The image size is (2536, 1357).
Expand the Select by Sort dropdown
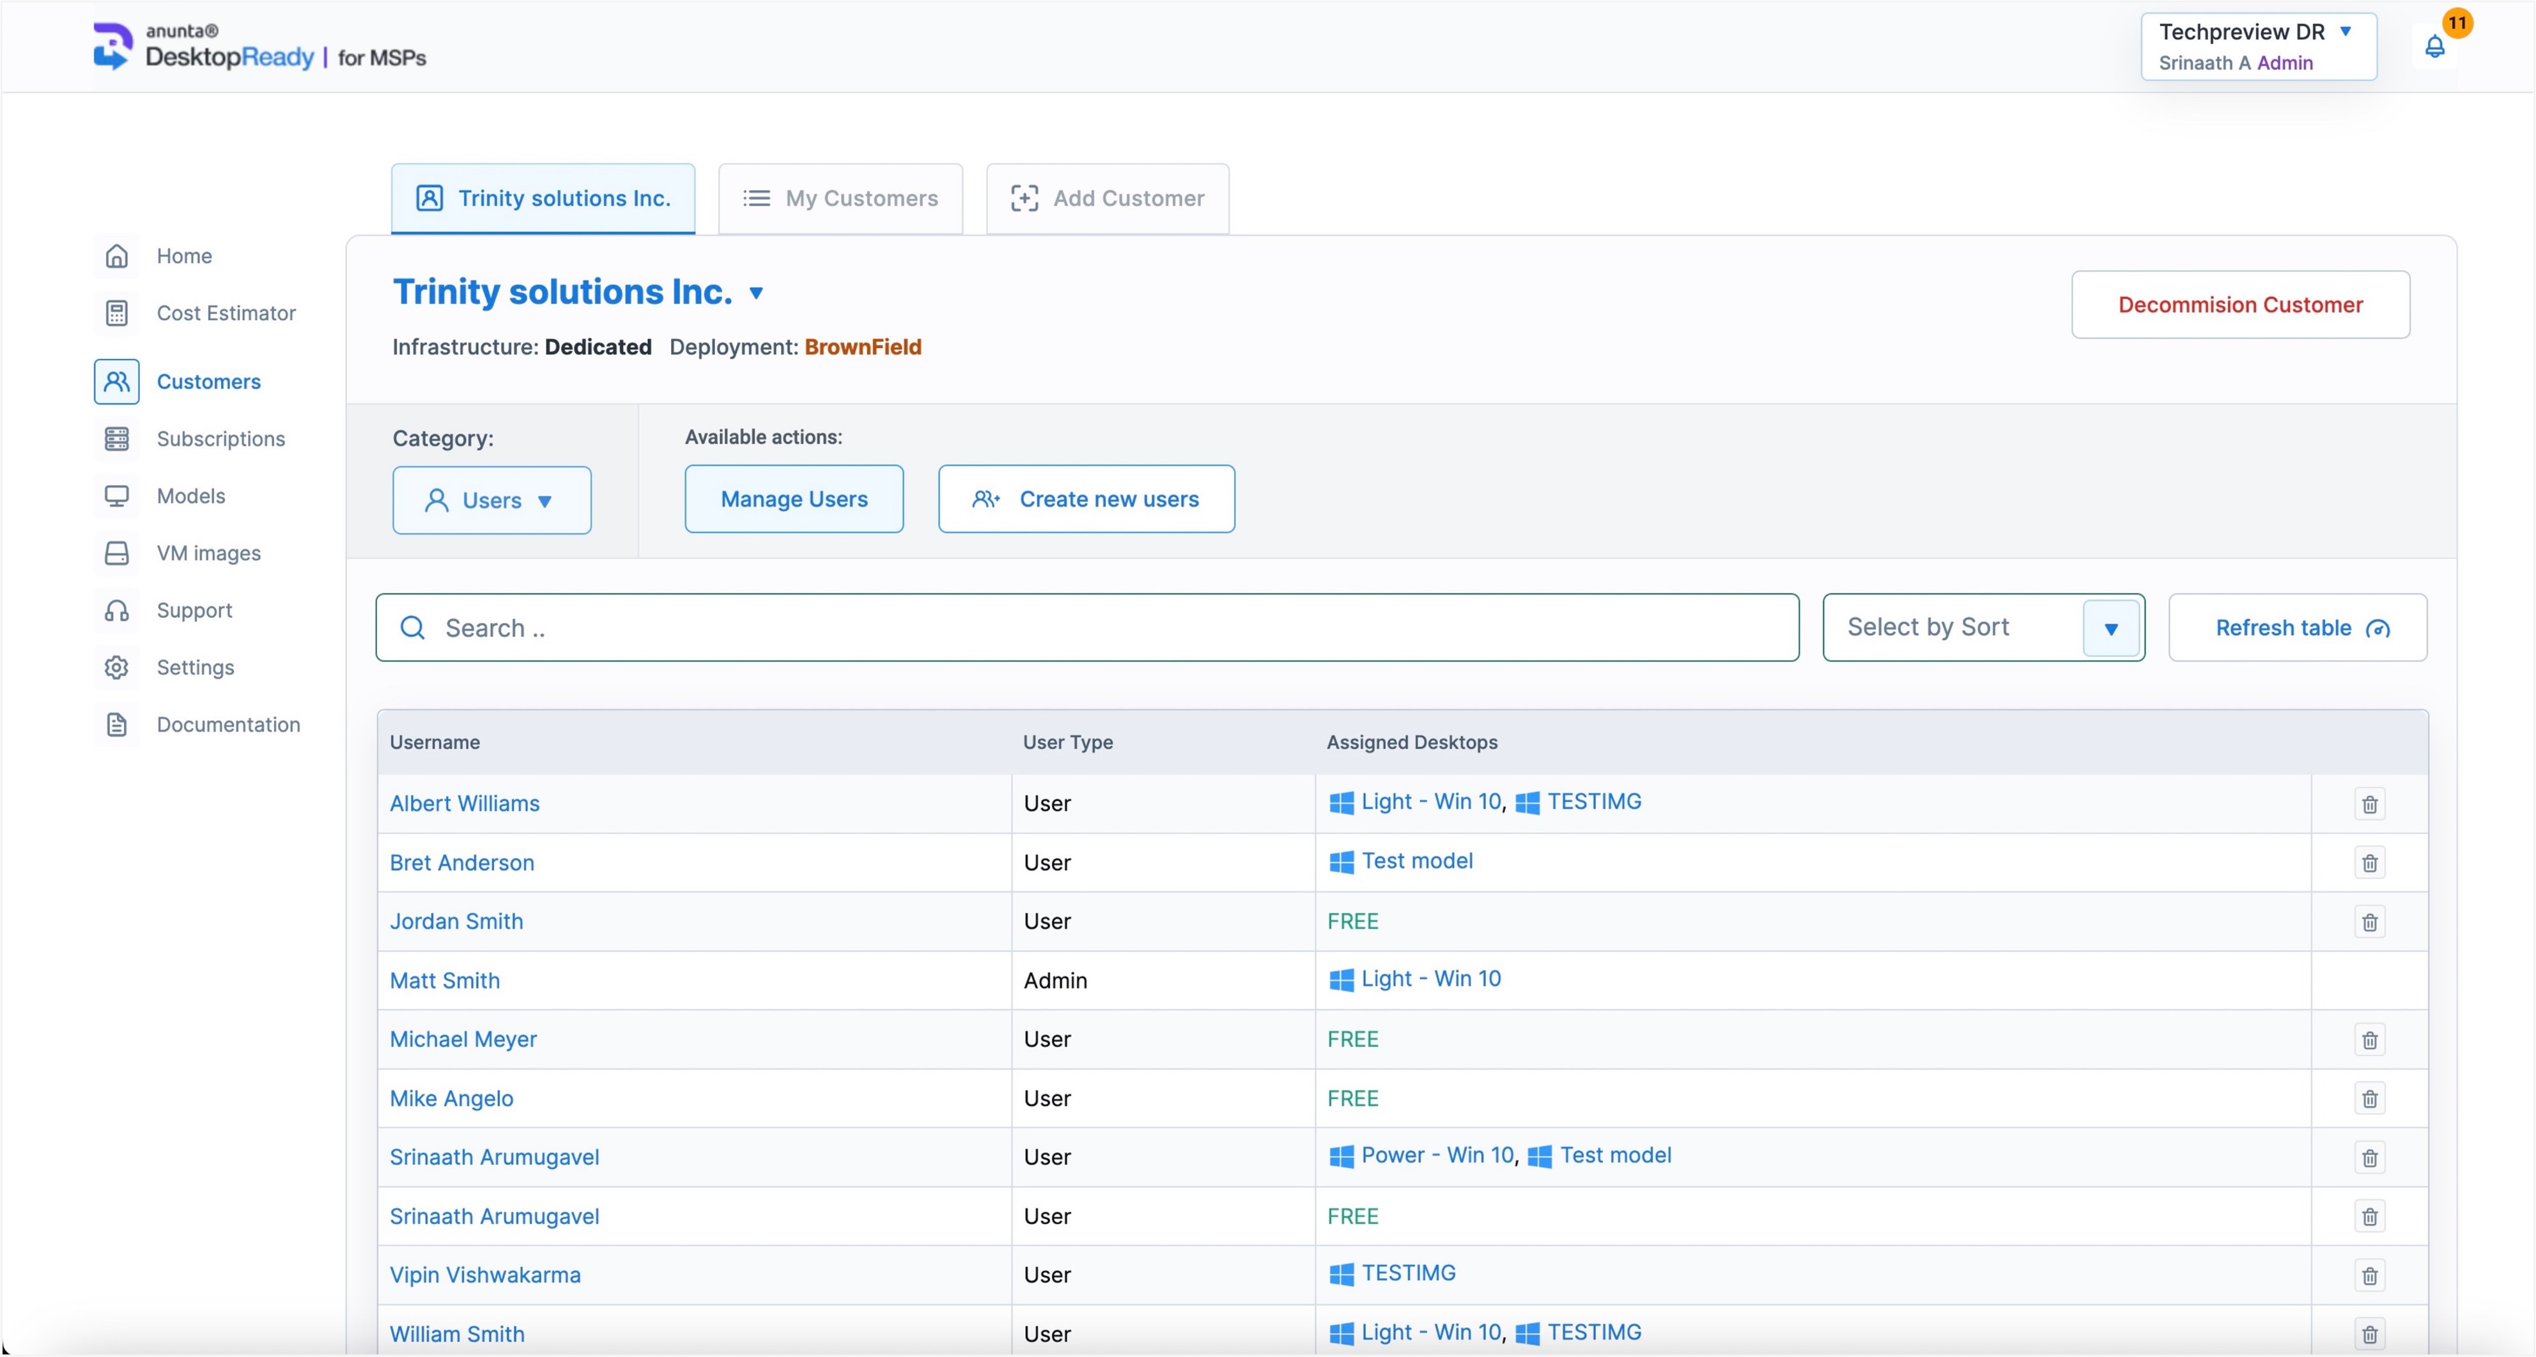pos(2110,628)
